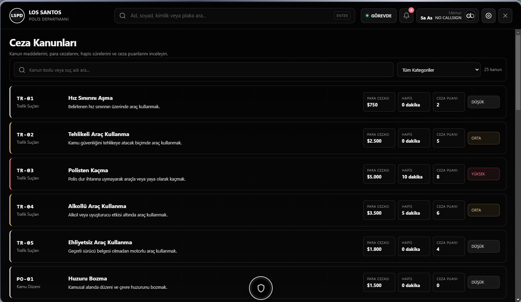This screenshot has width=521, height=302.
Task: Select the TR-03 Polisten Kaçma entry
Action: 258,174
